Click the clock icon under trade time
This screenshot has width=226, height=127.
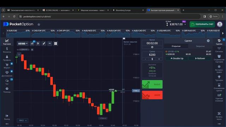point(152,47)
